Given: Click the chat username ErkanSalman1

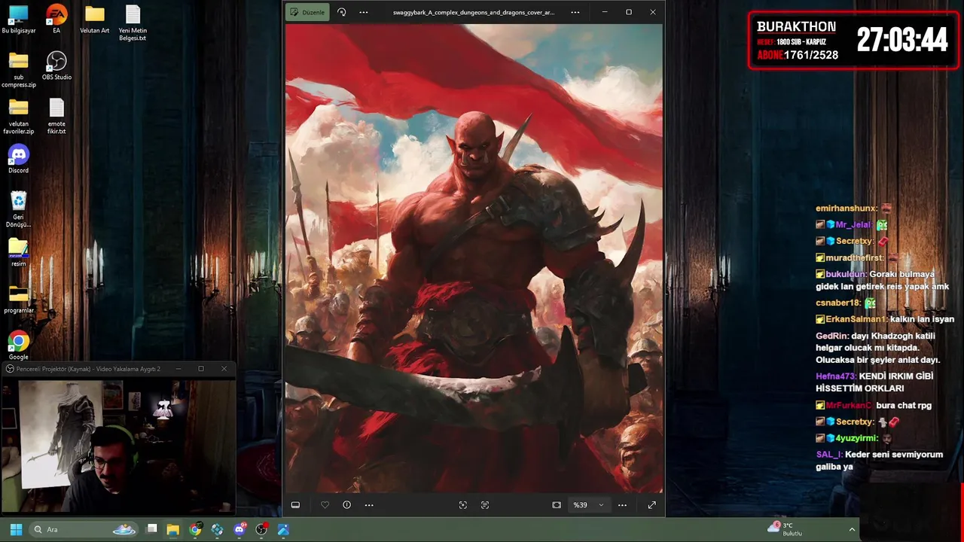Looking at the screenshot, I should pyautogui.click(x=856, y=319).
